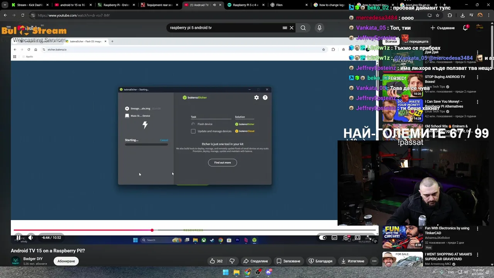Start voice search with the microphone

[x=319, y=28]
